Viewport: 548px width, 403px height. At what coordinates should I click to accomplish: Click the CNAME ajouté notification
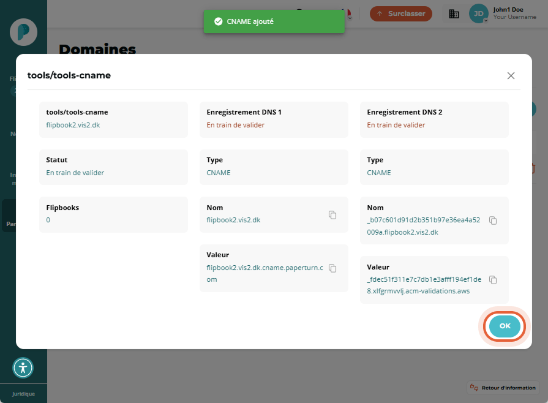pyautogui.click(x=274, y=21)
